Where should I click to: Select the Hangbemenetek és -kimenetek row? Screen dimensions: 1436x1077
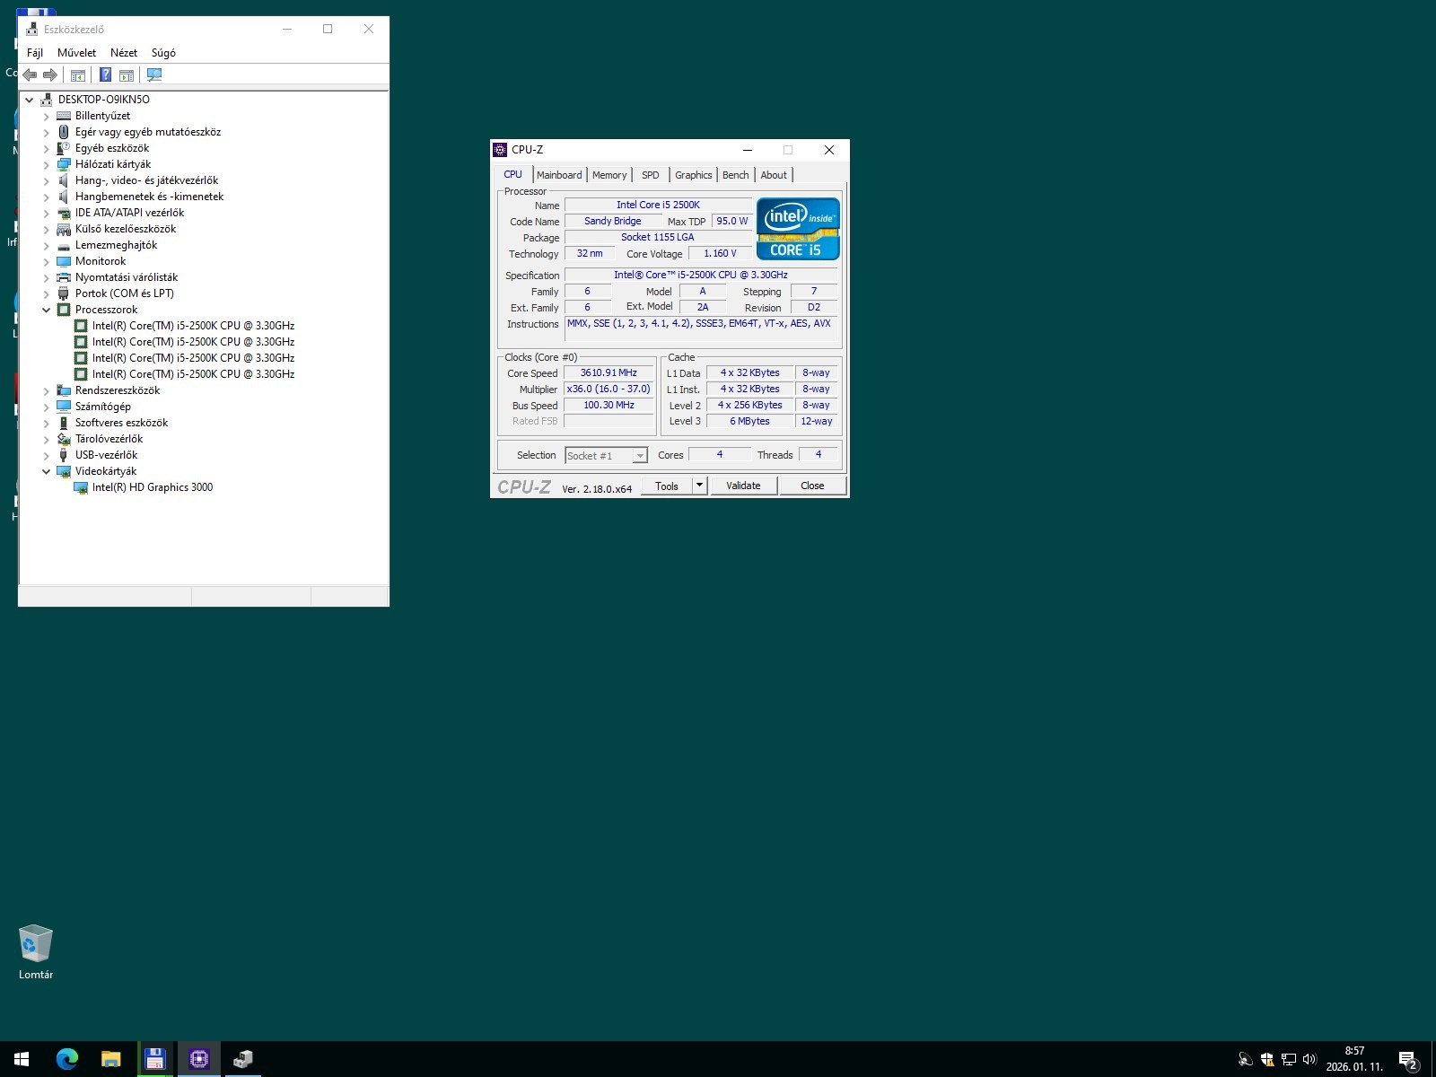[149, 197]
